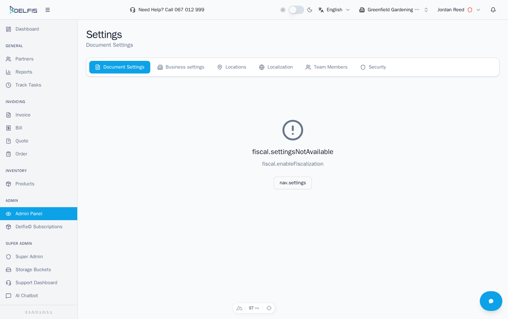Click the hamburger menu icon to collapse sidebar

pos(48,10)
